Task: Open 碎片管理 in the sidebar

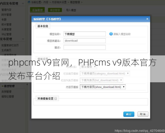Action: (x=6, y=25)
